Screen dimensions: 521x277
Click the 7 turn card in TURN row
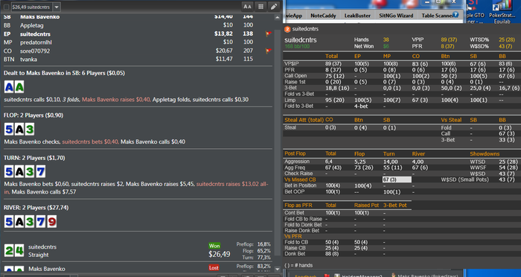(x=40, y=171)
